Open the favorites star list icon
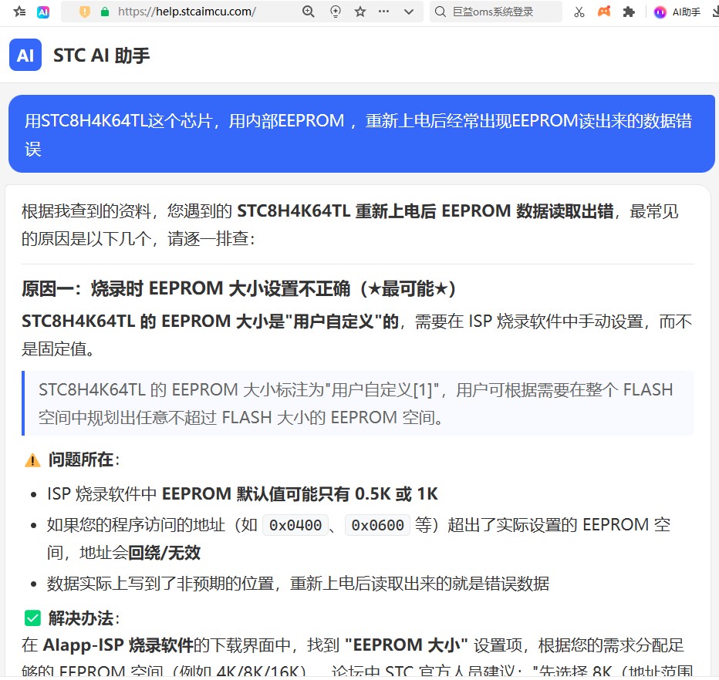This screenshot has height=680, width=719. point(19,12)
